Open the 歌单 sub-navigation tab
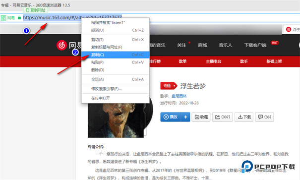The width and height of the screenshot is (300, 180). pyautogui.click(x=182, y=61)
